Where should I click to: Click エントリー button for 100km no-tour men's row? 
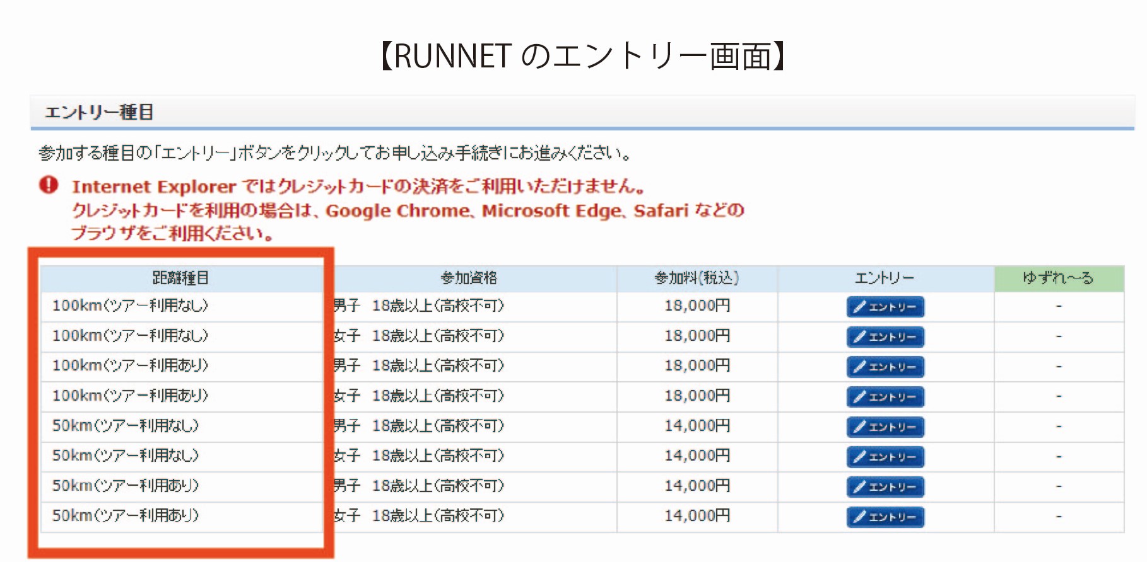click(885, 307)
